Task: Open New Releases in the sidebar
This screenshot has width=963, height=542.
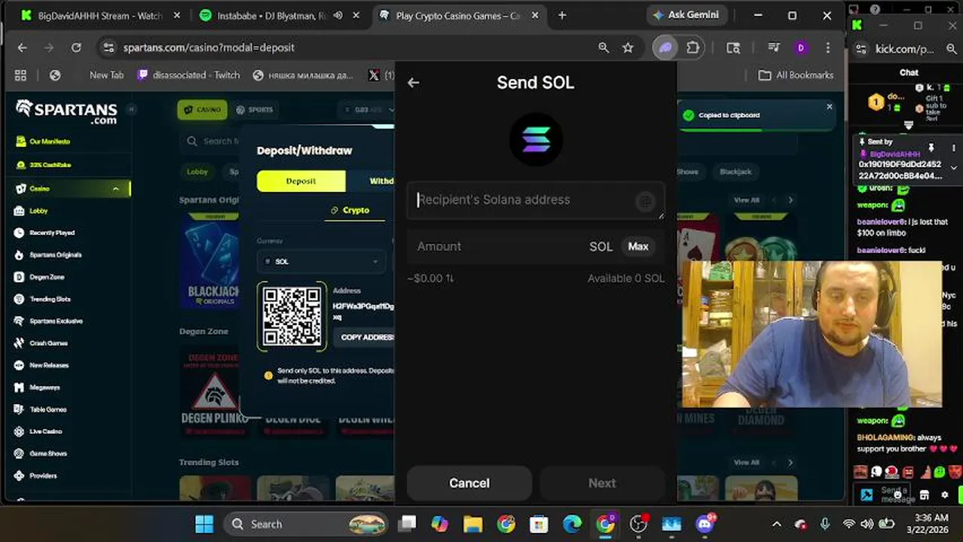Action: point(49,365)
